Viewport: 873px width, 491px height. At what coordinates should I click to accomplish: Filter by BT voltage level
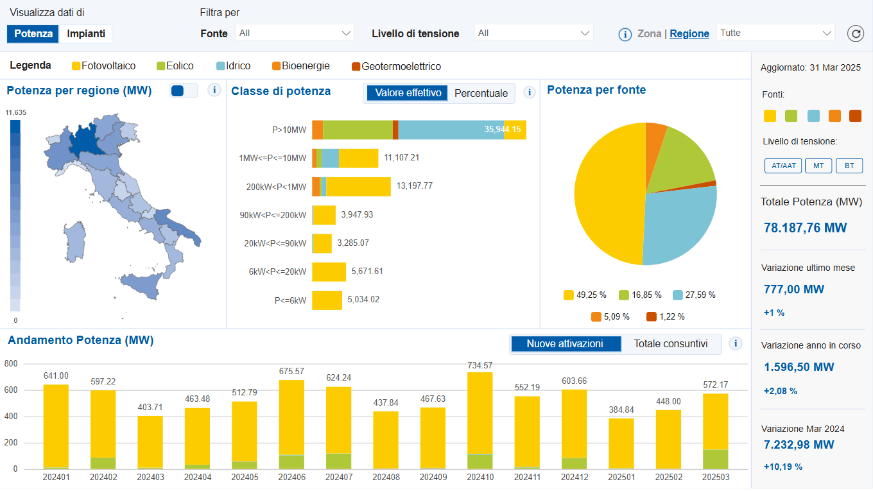pos(849,166)
